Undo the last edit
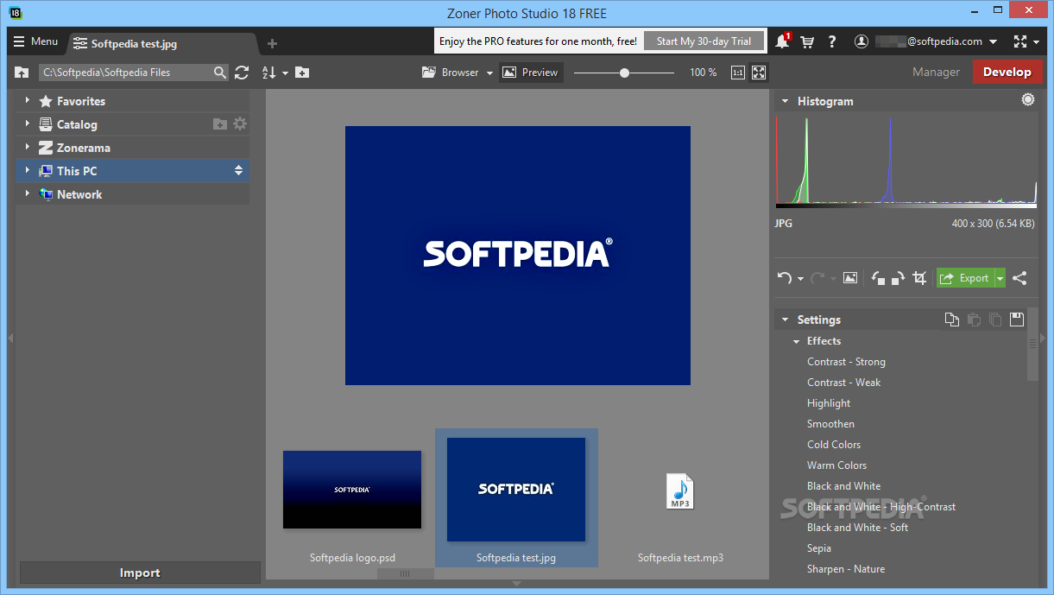This screenshot has width=1054, height=595. pyautogui.click(x=784, y=278)
